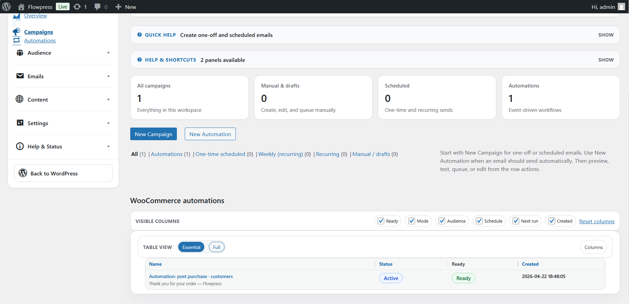This screenshot has width=629, height=304.
Task: Click the created date 2026-04-22 18:48:05
Action: point(544,276)
